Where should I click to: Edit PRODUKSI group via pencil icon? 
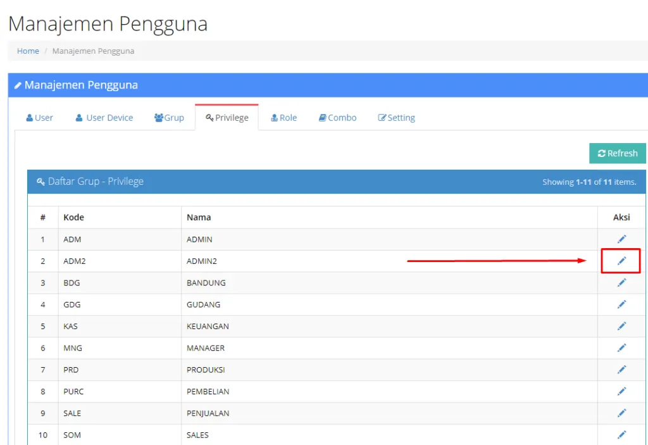point(621,369)
